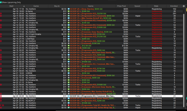This screenshot has height=111, width=187.
Task: Click the $55 buy-in cell
Action: point(65,48)
